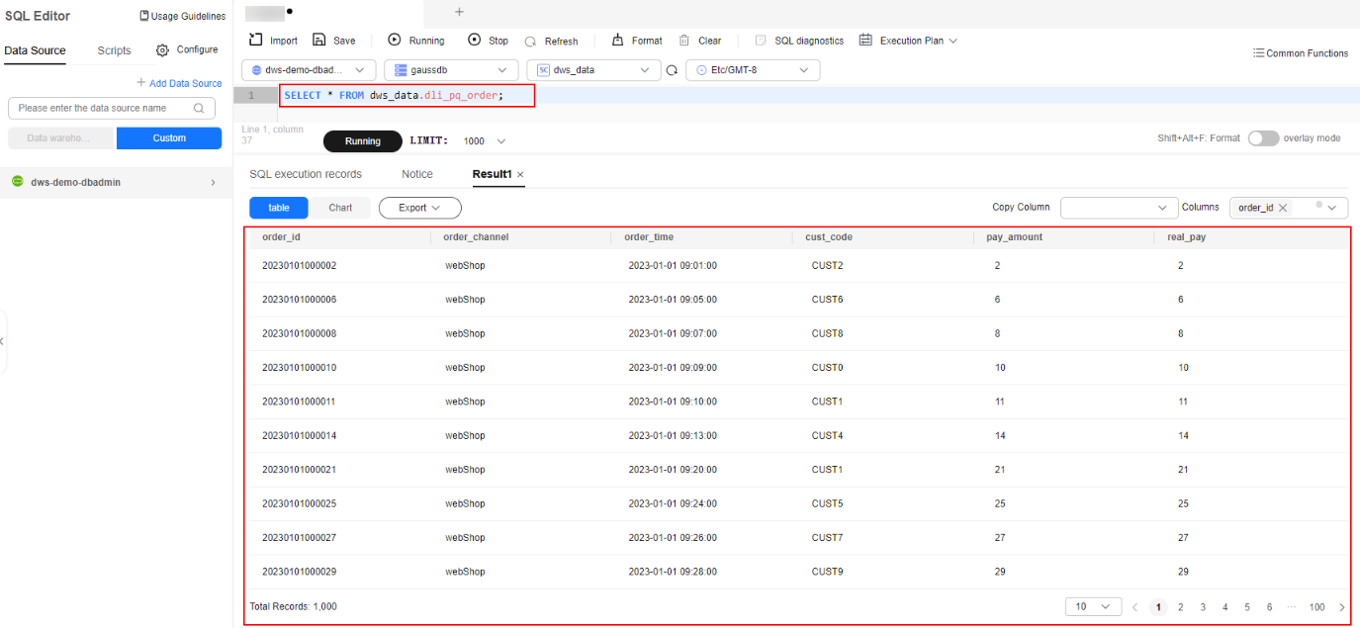Open the Export dropdown button

420,208
